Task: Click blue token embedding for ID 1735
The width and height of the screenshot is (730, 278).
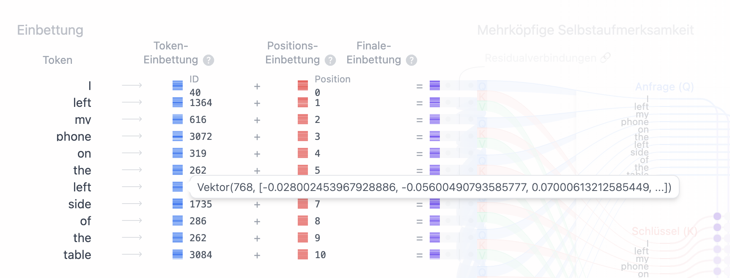Action: click(x=178, y=204)
